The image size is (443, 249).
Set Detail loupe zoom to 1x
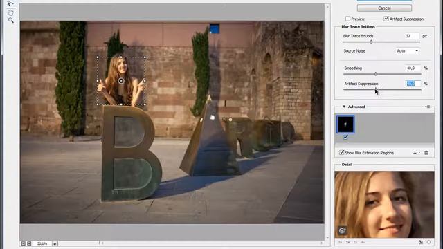347,242
